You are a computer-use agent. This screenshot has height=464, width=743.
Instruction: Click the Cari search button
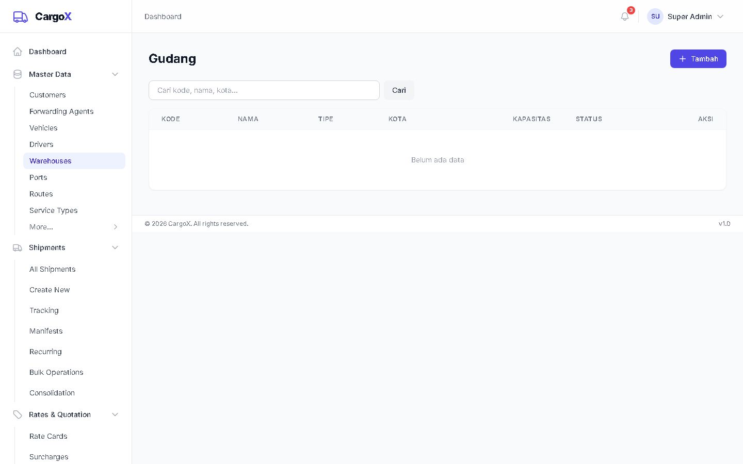click(399, 90)
